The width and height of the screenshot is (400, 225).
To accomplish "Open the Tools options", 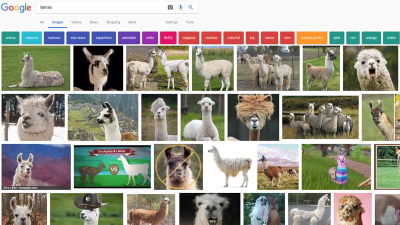I will [190, 22].
